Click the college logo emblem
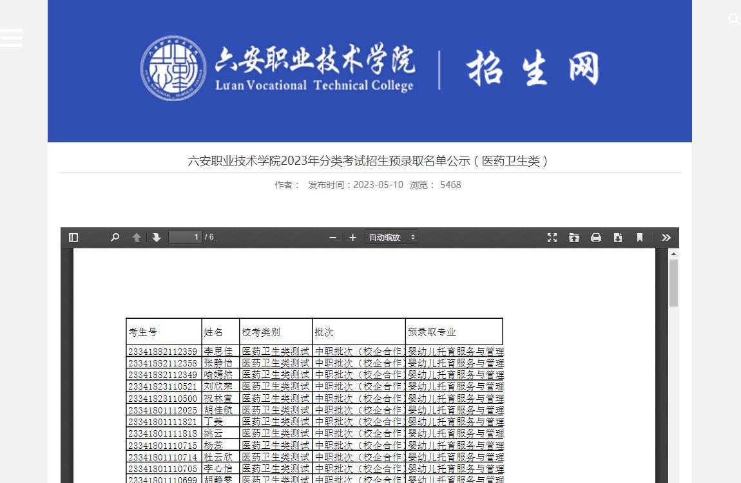This screenshot has height=483, width=741. point(173,68)
